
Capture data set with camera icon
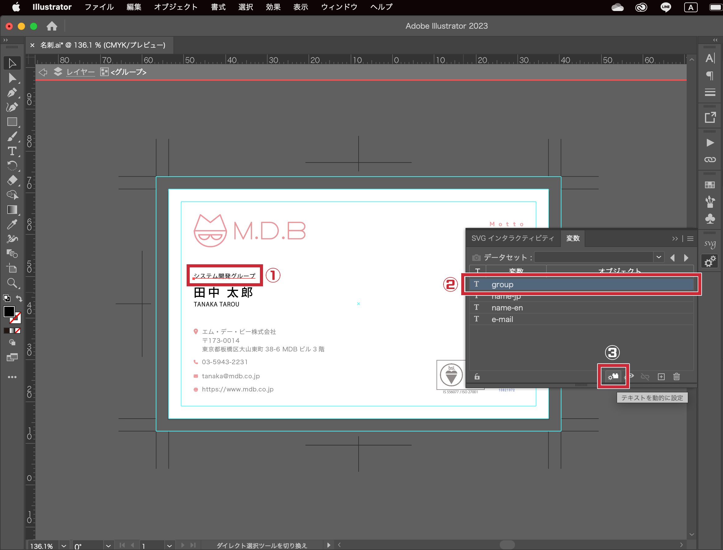pyautogui.click(x=476, y=257)
